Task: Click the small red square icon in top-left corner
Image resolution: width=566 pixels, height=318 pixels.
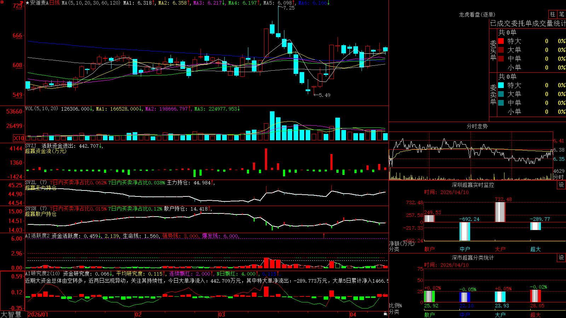Action: coord(2,2)
